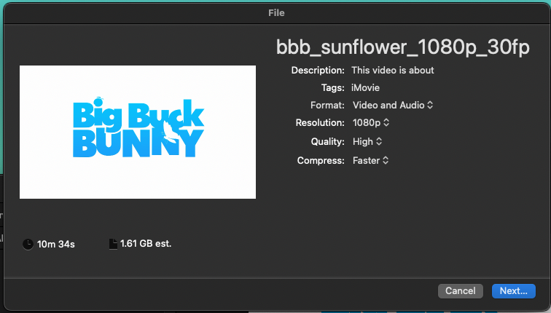The width and height of the screenshot is (551, 313).
Task: Click the Next... button
Action: tap(513, 291)
